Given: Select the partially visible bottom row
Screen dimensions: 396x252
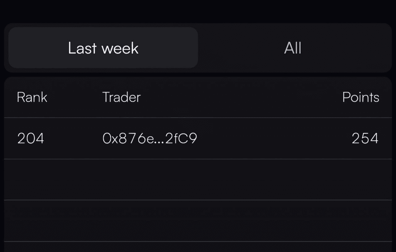Looking at the screenshot, I should [x=198, y=247].
